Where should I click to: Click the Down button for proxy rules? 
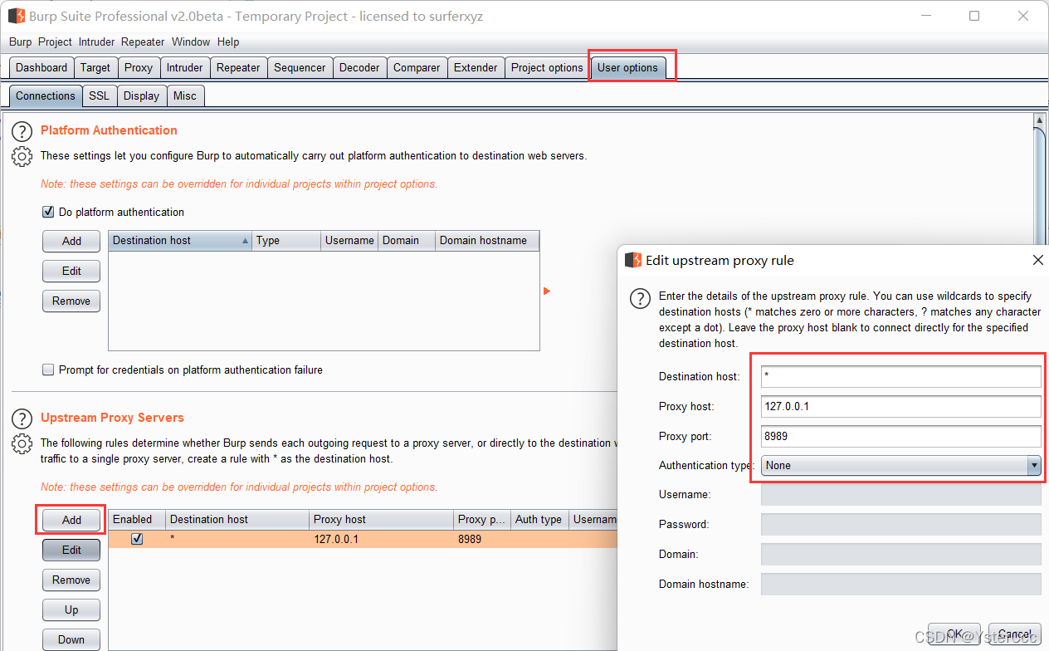coord(71,639)
